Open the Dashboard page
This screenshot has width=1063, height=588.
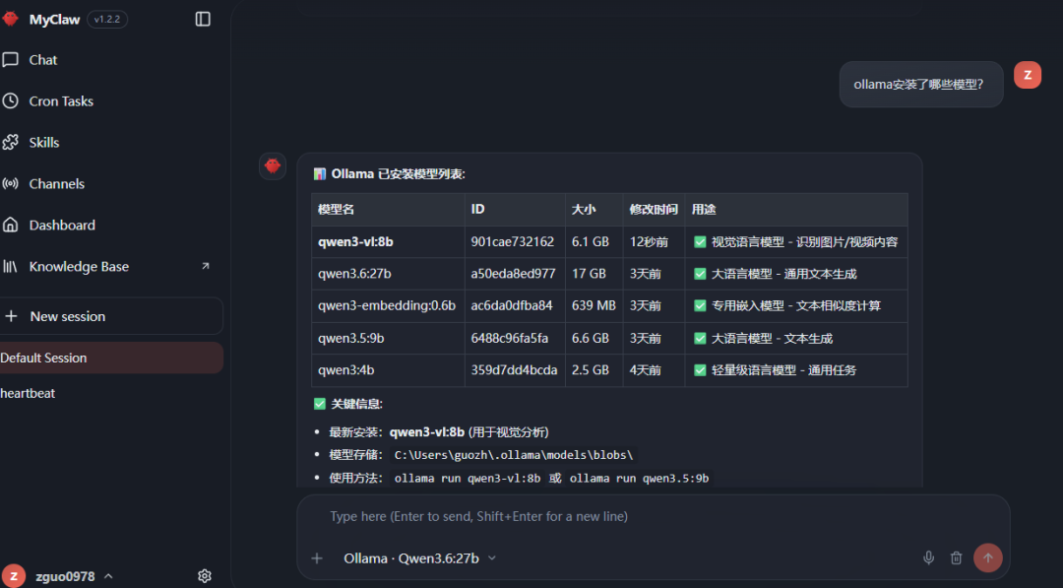(62, 226)
